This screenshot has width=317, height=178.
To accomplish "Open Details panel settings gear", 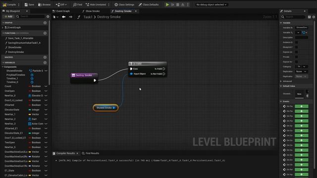I will pos(314,17).
